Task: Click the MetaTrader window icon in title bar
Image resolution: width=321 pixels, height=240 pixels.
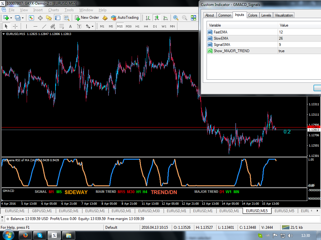Action: (3, 3)
